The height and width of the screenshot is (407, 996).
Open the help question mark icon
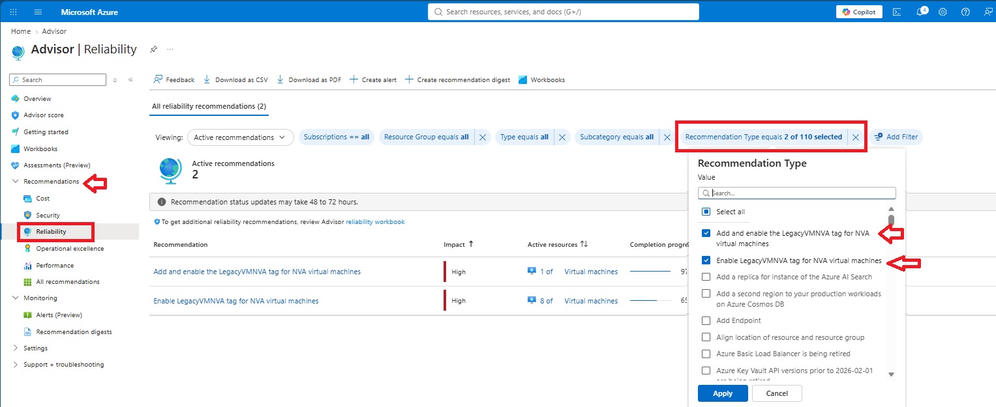pos(965,12)
